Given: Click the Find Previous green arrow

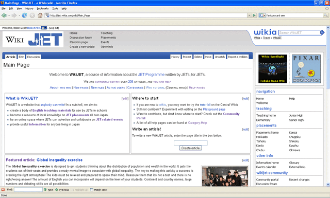Looking at the screenshot, I should [56, 190].
